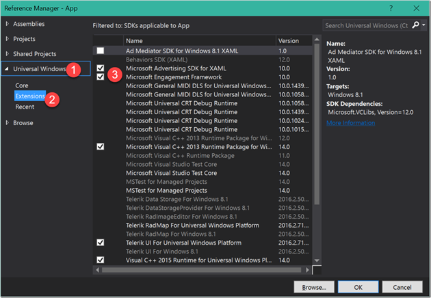Image resolution: width=431 pixels, height=298 pixels.
Task: Click the vertical scrollbar down arrow
Action: tap(317, 260)
